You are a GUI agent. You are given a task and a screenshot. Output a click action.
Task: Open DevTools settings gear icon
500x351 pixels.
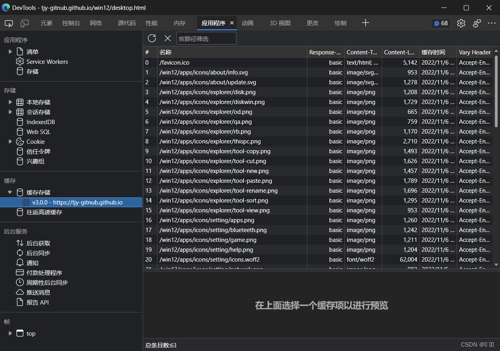(461, 23)
